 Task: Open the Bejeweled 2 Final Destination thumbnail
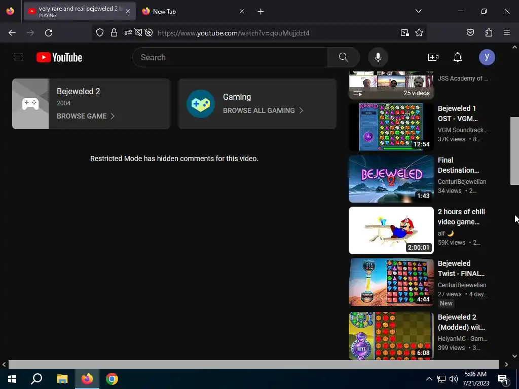point(391,179)
